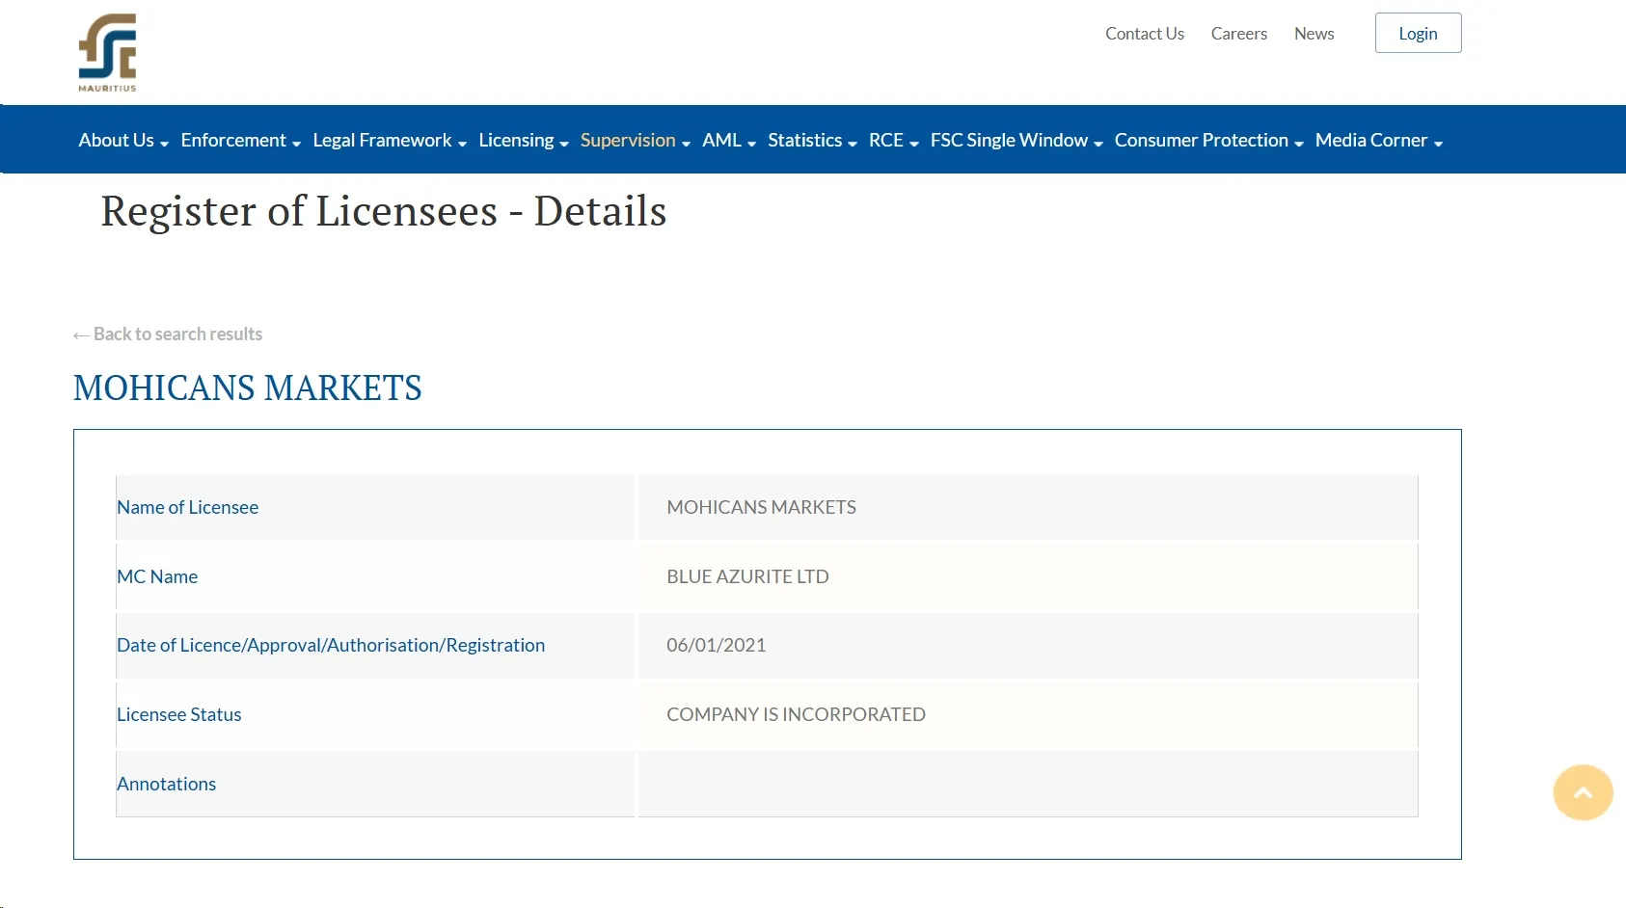The height and width of the screenshot is (908, 1626).
Task: Open the RCE dropdown
Action: point(894,141)
